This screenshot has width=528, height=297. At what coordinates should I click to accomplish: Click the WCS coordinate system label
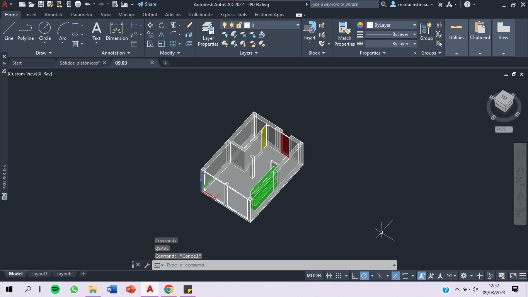pos(504,129)
